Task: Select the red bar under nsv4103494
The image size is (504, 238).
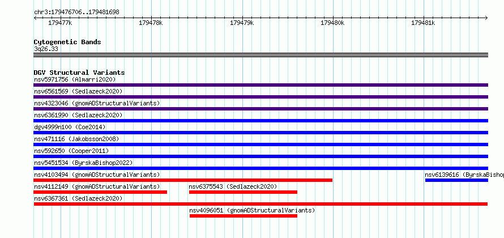Action: [x=183, y=180]
